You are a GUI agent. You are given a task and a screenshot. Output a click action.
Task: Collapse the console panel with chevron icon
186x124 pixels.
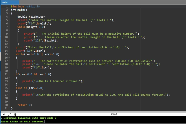pyautogui.click(x=4, y=114)
